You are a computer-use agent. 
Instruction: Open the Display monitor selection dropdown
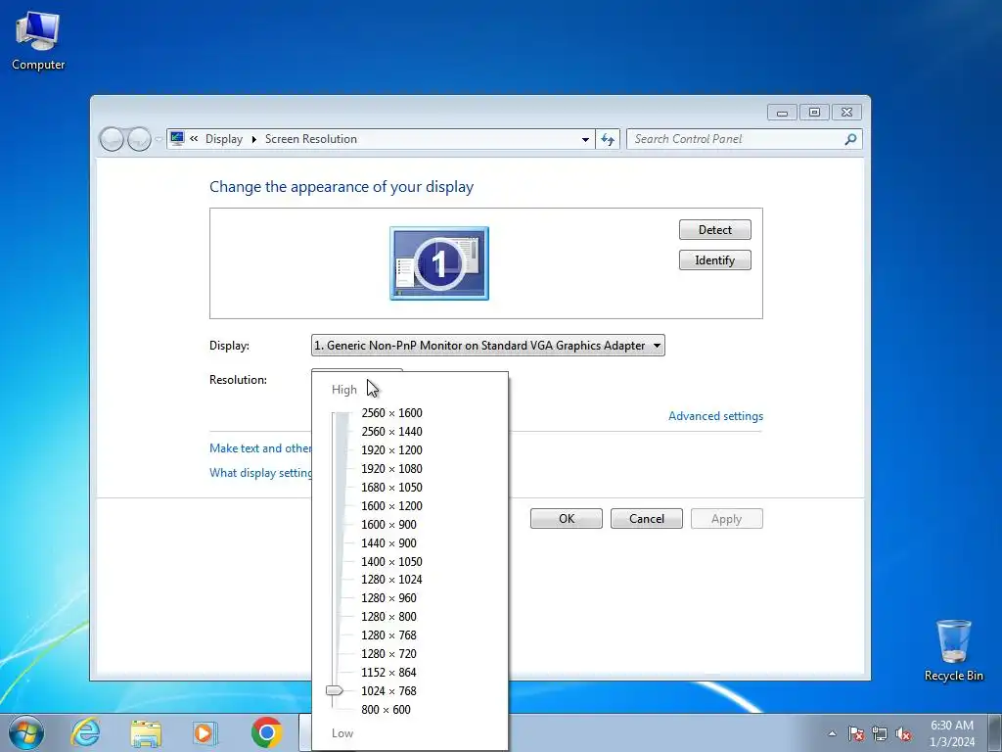point(487,346)
